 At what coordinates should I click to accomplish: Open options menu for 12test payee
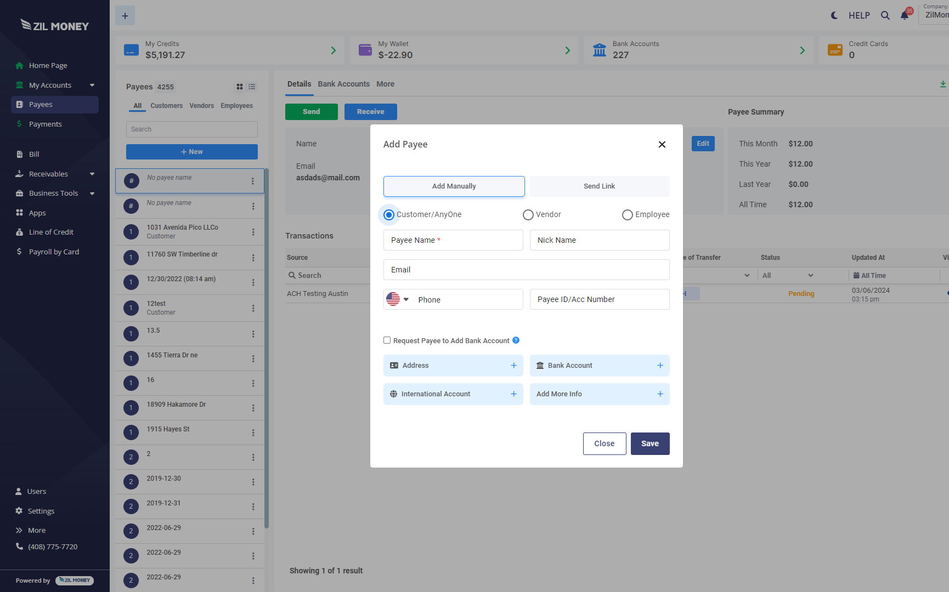pos(253,308)
